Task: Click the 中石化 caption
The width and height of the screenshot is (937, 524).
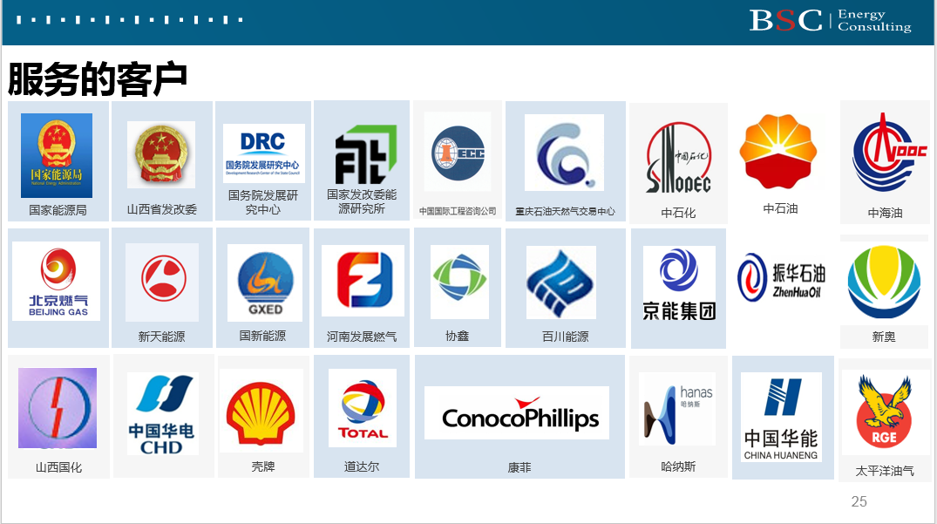Action: pos(678,214)
